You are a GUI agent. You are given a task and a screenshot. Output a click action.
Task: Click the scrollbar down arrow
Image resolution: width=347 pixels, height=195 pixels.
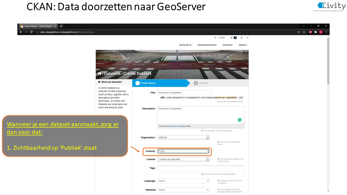pyautogui.click(x=328, y=191)
